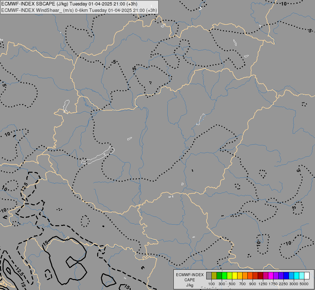Image resolution: width=315 pixels, height=290 pixels.
Task: Click the 1250 value in the legend
Action: [x=263, y=284]
